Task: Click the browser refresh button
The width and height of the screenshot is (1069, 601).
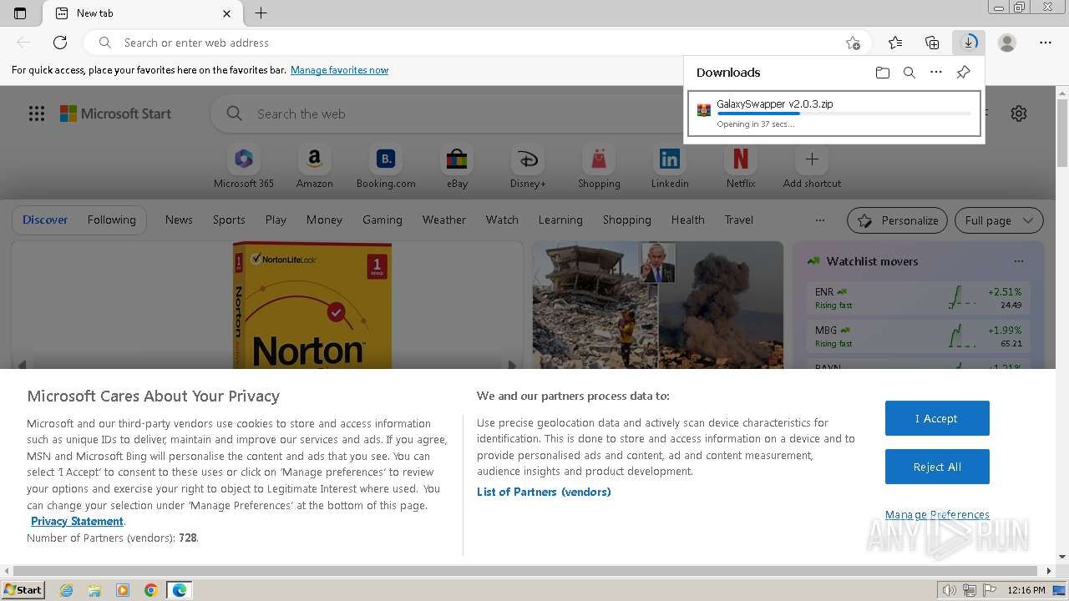Action: pyautogui.click(x=60, y=43)
